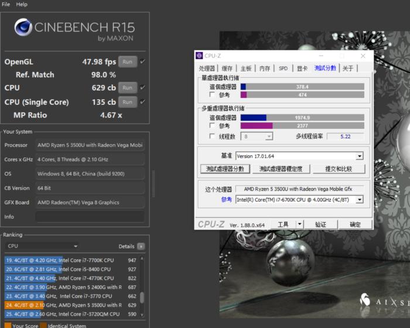Image resolution: width=410 pixels, height=328 pixels.
Task: Enable the 线程数 checkbox
Action: pyautogui.click(x=212, y=136)
